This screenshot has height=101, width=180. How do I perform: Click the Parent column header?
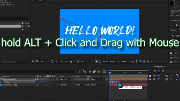pos(89,76)
